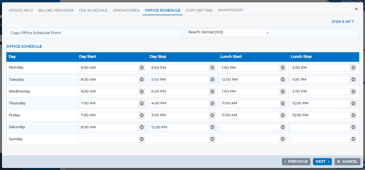The height and width of the screenshot is (170, 365).
Task: Open clock picker for Saturday Lunch Stop
Action: tap(353, 127)
